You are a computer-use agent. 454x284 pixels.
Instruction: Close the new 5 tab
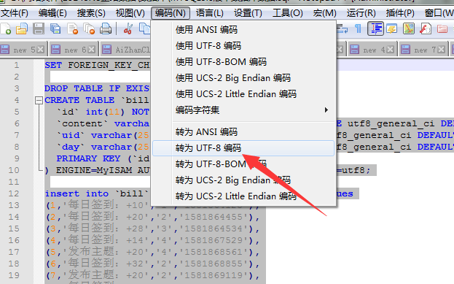[41, 50]
